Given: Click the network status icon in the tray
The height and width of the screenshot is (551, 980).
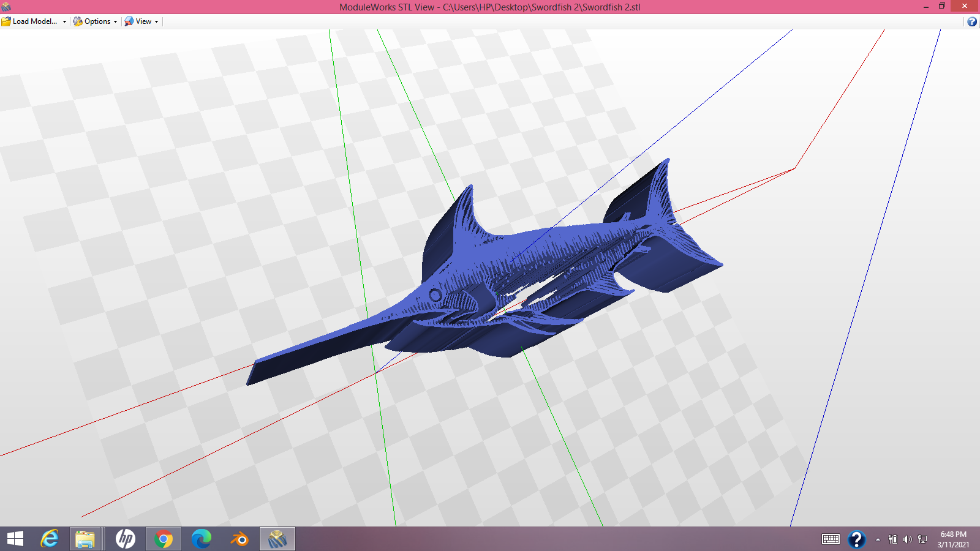Looking at the screenshot, I should pos(921,539).
